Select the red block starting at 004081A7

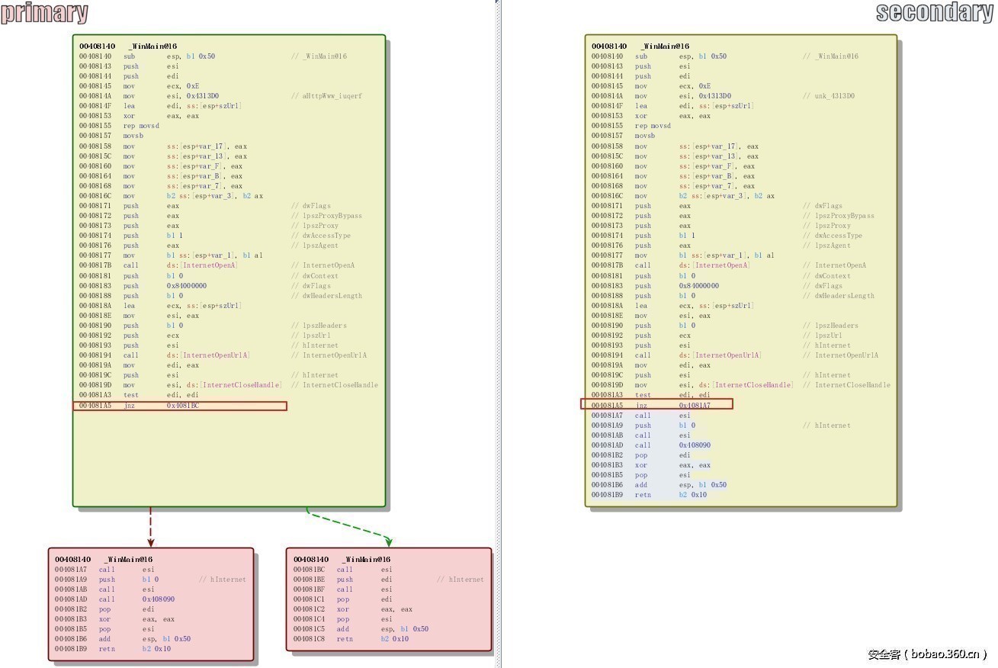click(x=150, y=603)
